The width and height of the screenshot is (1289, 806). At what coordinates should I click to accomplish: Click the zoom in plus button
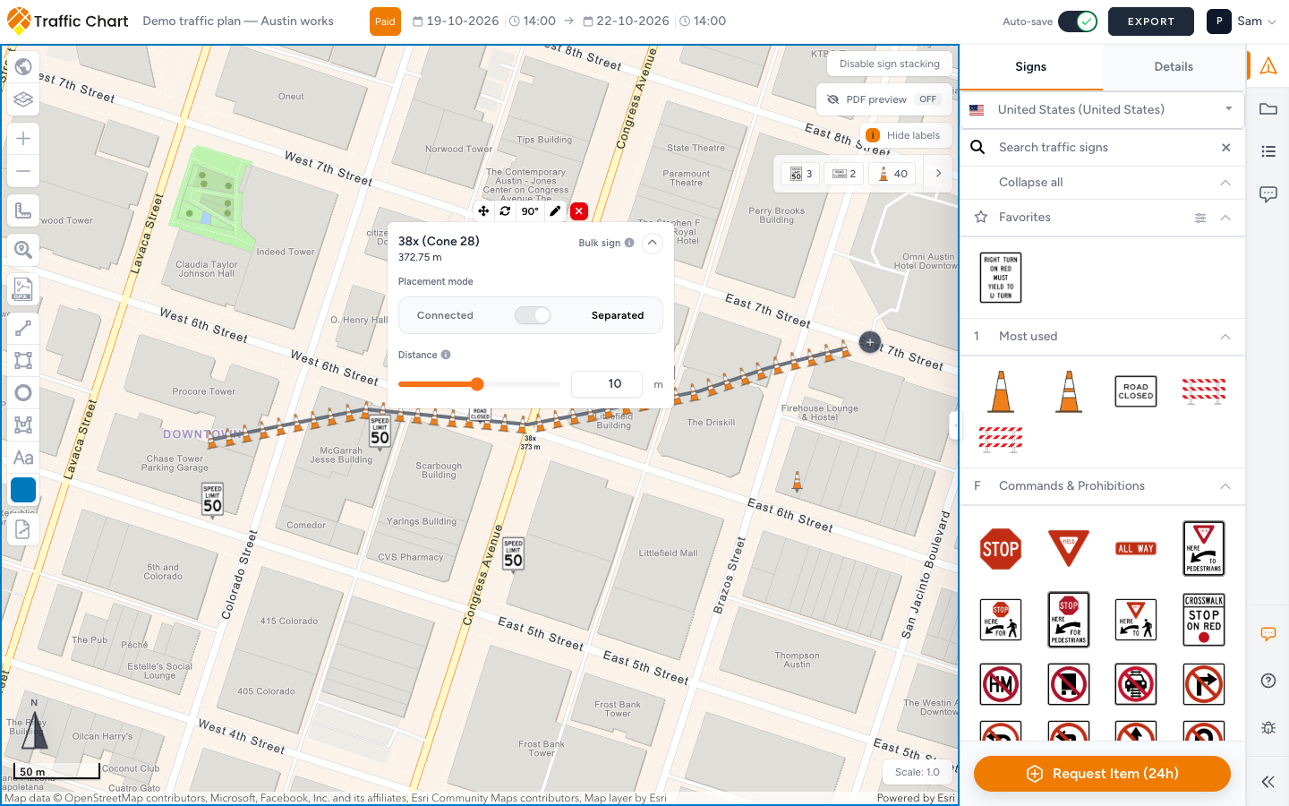pos(23,139)
